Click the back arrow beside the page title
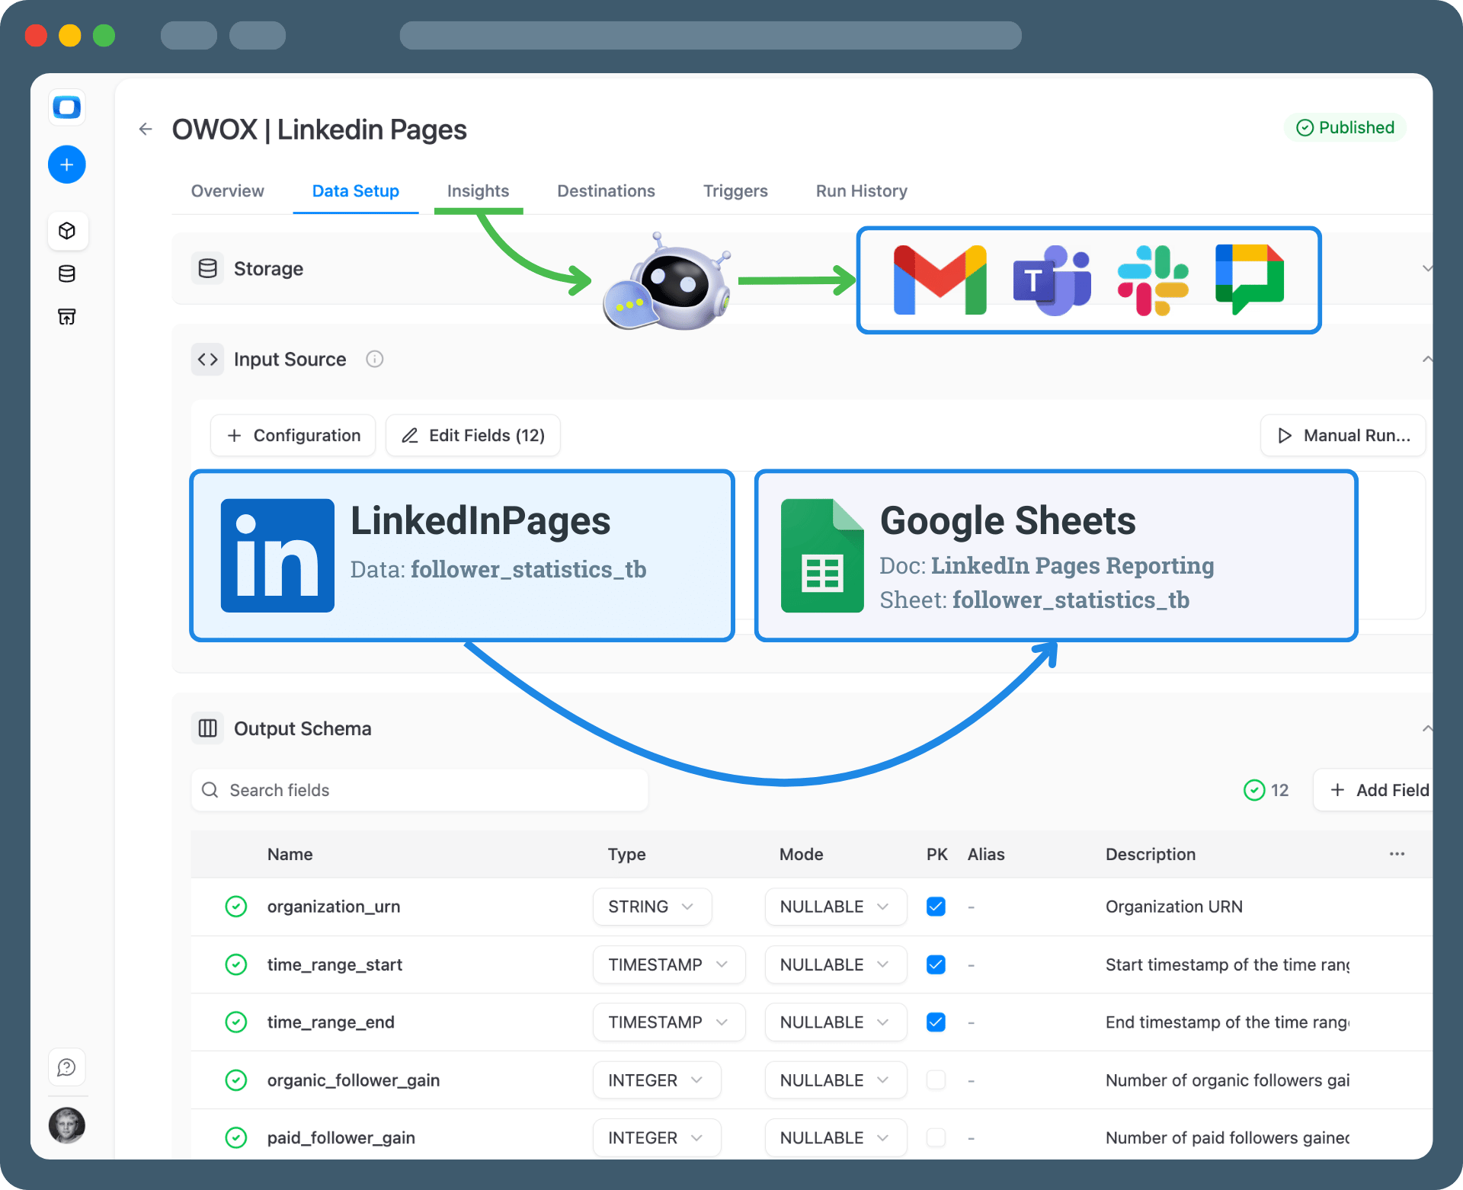The width and height of the screenshot is (1463, 1190). pos(146,130)
